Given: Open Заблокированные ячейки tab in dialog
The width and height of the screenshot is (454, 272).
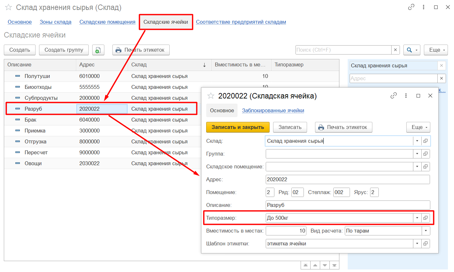Looking at the screenshot, I should click(x=273, y=110).
